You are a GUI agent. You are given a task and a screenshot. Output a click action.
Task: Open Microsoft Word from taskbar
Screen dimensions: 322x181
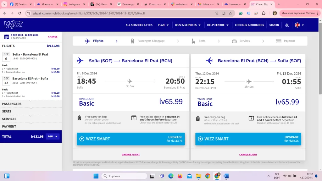[x=226, y=176]
